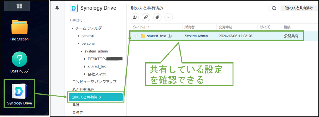Viewport: 319px width, 117px height.
Task: Expand the shared_test tree arrow
Action: tap(85, 66)
